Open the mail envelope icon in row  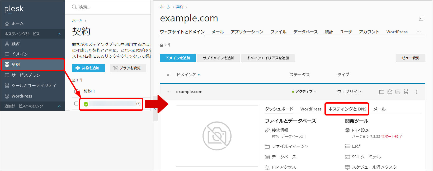click(390, 92)
